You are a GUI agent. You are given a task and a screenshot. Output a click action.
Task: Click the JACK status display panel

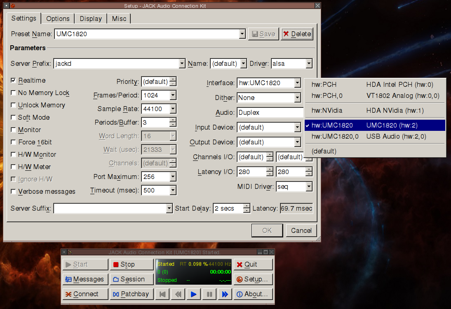(x=194, y=272)
